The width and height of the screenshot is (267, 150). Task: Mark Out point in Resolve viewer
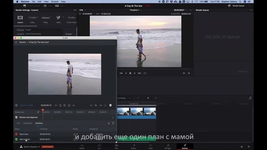[189, 73]
